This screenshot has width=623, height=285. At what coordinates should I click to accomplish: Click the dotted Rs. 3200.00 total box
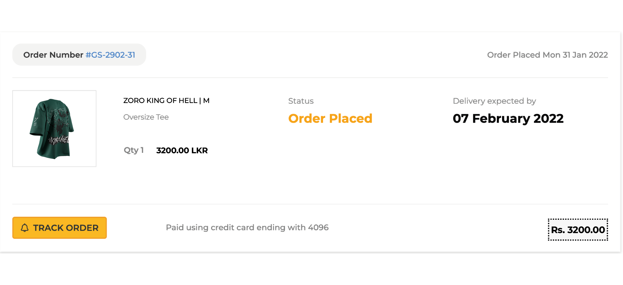pyautogui.click(x=578, y=230)
